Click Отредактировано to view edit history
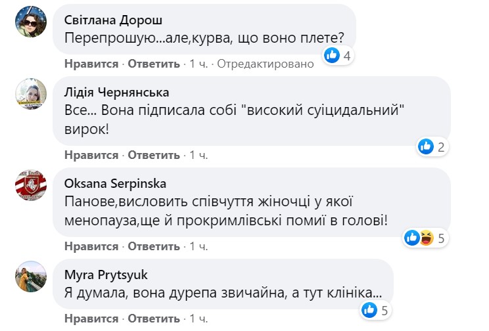The height and width of the screenshot is (331, 489). coord(266,64)
